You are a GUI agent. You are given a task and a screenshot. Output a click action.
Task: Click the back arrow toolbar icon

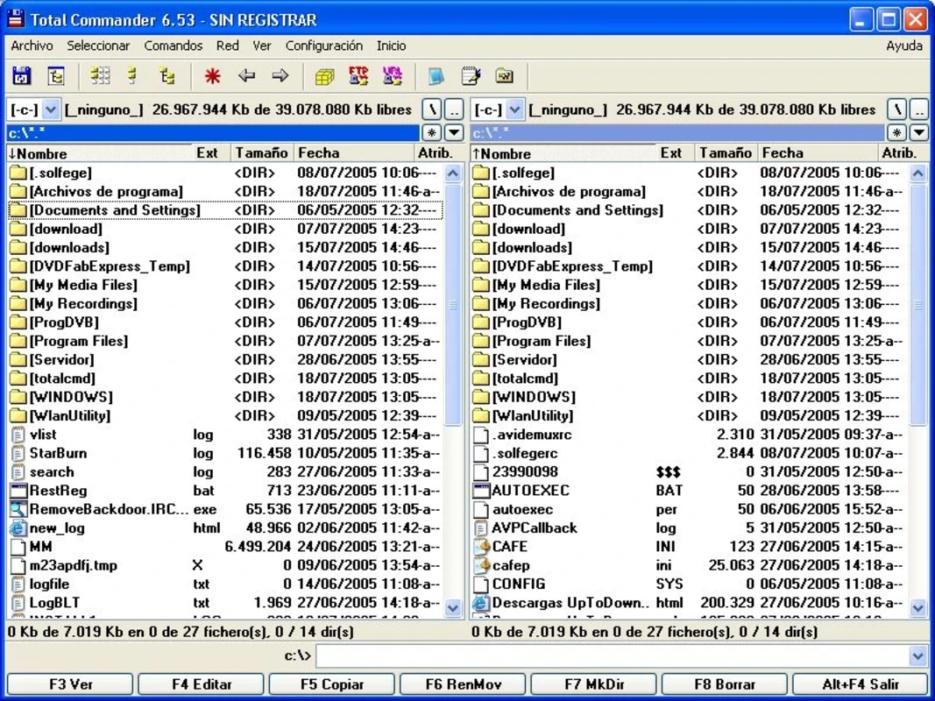(247, 77)
